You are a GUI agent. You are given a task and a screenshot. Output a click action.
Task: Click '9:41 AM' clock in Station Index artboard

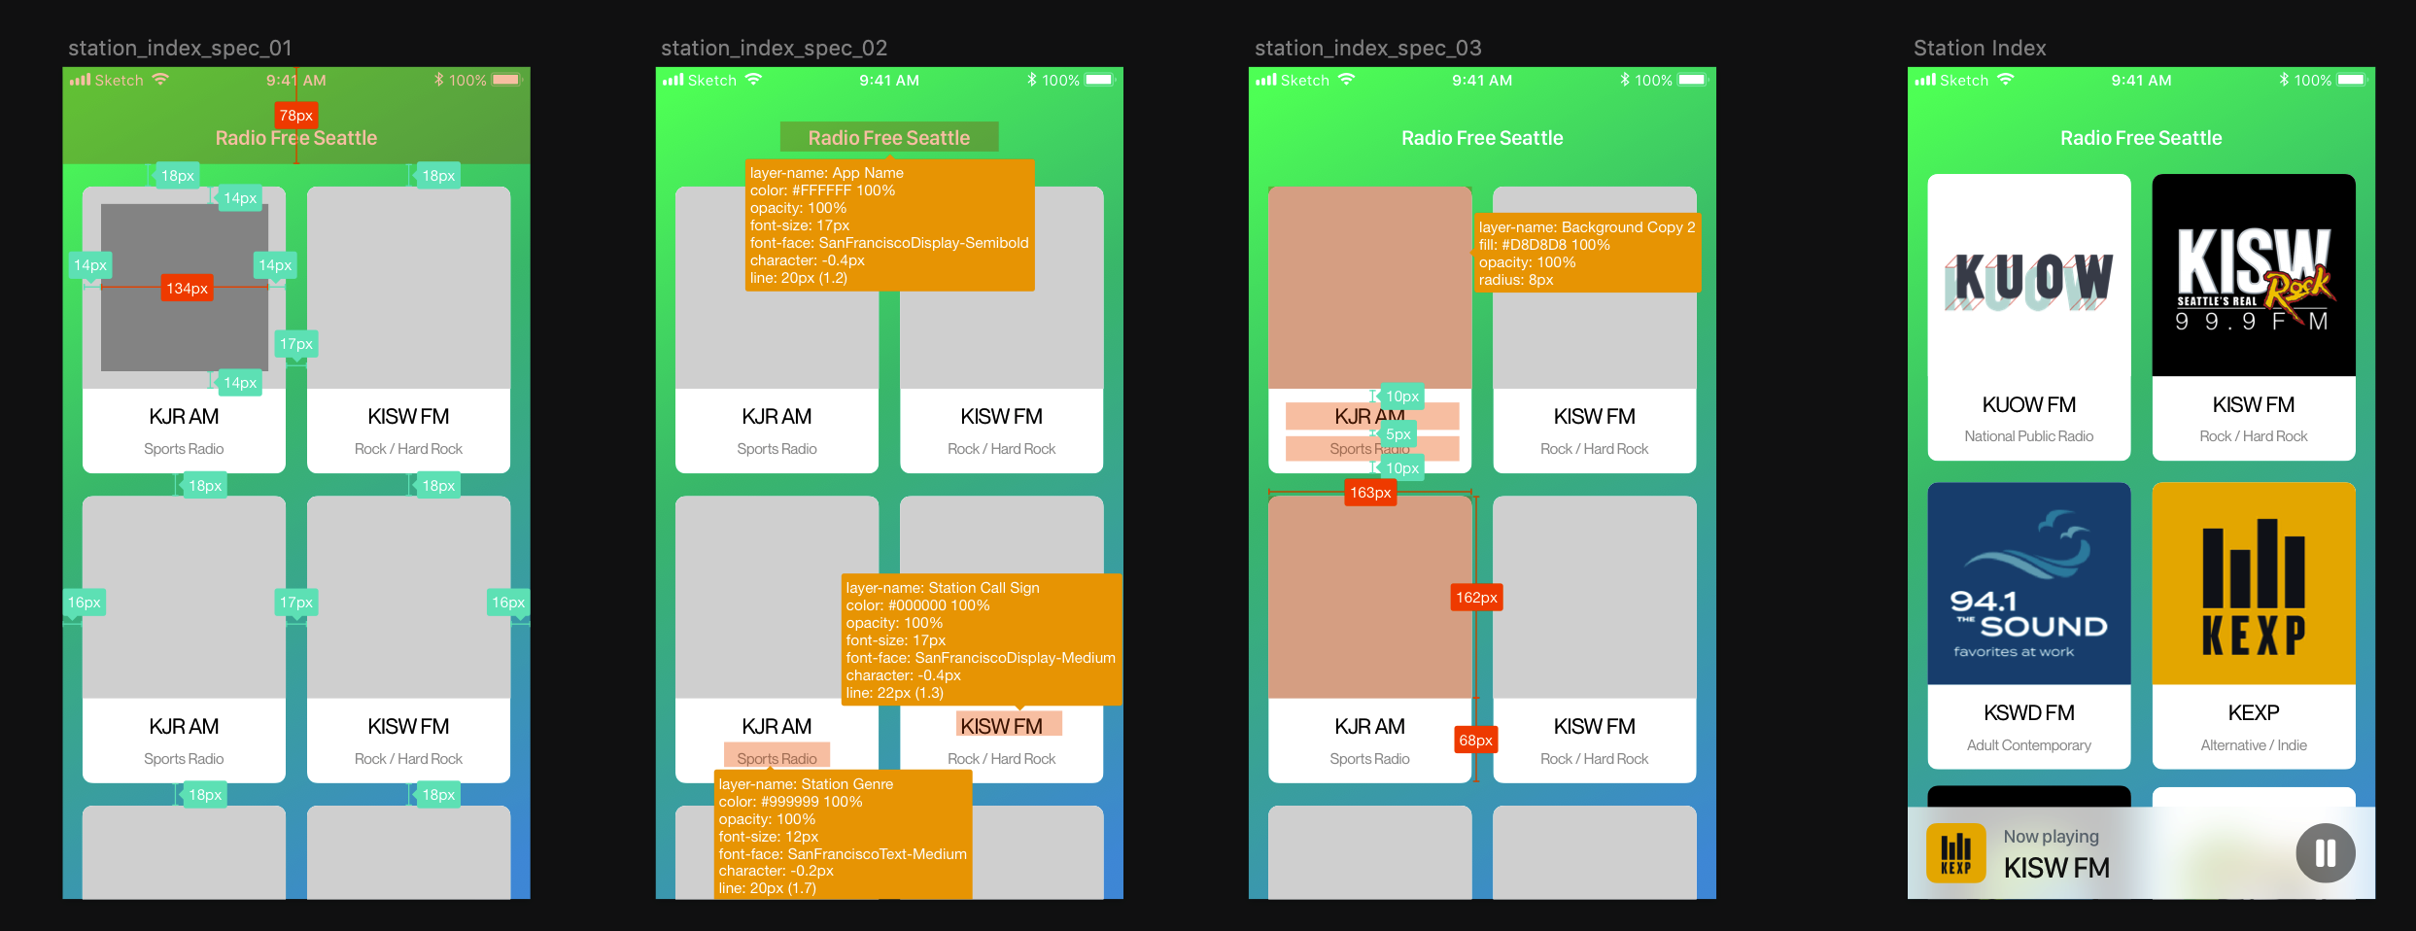2141,80
